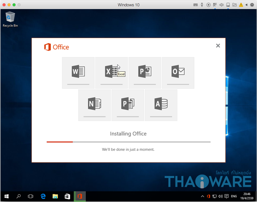This screenshot has height=202, width=257.
Task: Click the Outlook icon tile
Action: click(x=178, y=73)
